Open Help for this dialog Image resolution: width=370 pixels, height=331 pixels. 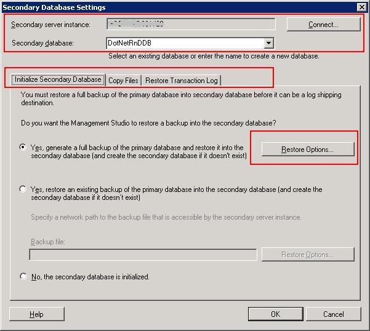point(36,314)
